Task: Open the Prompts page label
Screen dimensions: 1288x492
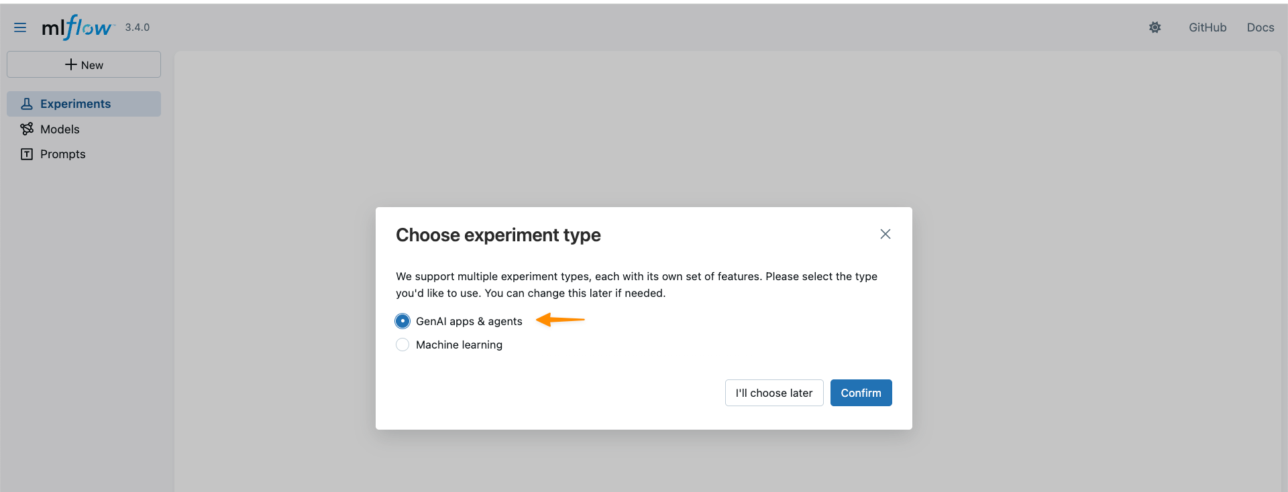Action: pos(63,154)
